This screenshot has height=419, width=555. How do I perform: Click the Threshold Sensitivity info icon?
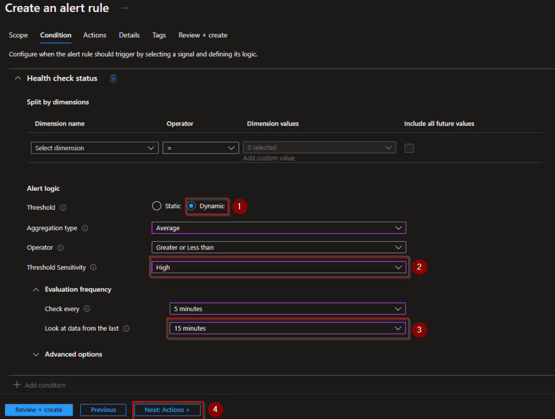coord(93,267)
